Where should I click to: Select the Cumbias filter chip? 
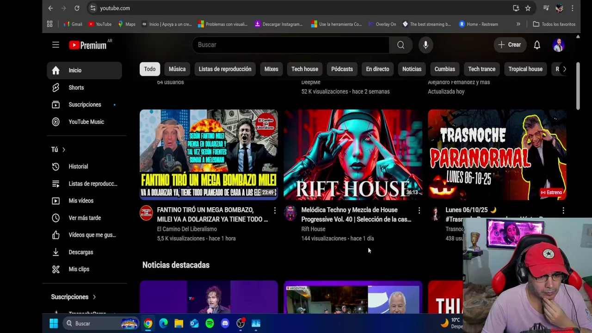(445, 69)
